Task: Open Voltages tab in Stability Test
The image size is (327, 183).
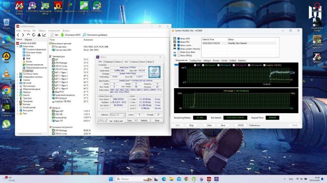Action: [207, 61]
